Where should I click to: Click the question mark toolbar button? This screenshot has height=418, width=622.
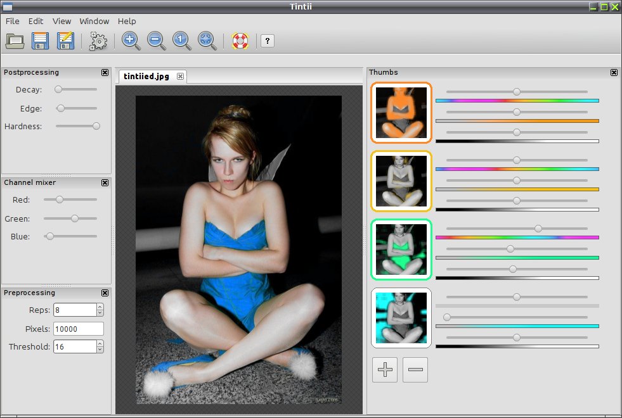tap(268, 41)
